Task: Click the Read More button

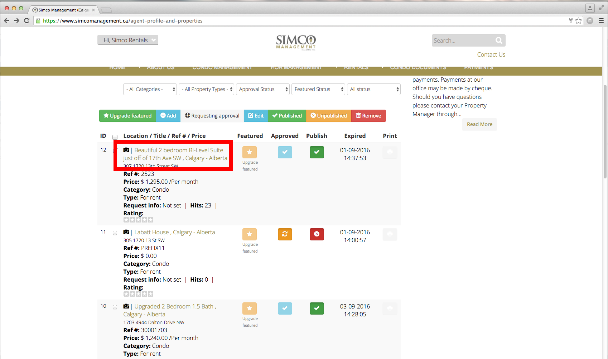Action: click(479, 124)
